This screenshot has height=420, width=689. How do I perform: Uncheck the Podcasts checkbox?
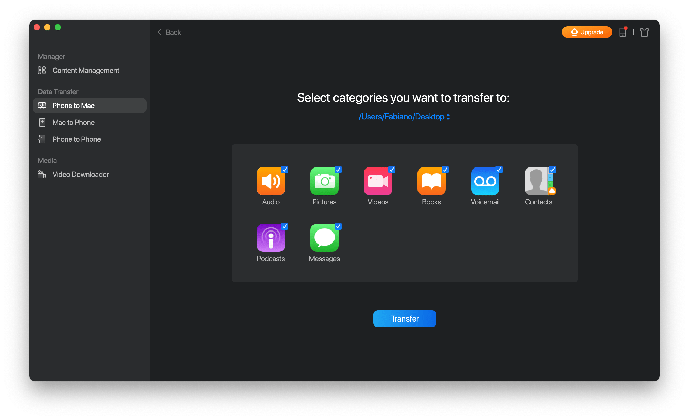coord(285,226)
